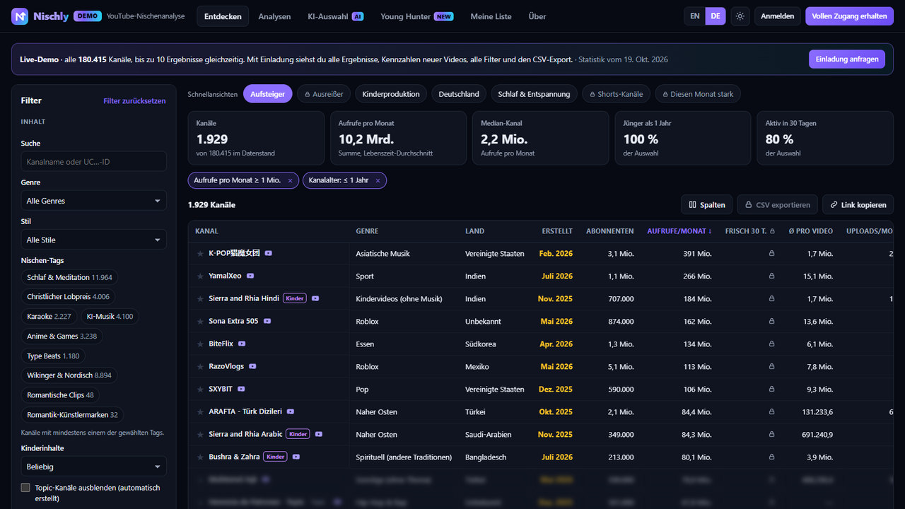
Task: Click lock icon in the YamalXeo row
Action: (771, 276)
